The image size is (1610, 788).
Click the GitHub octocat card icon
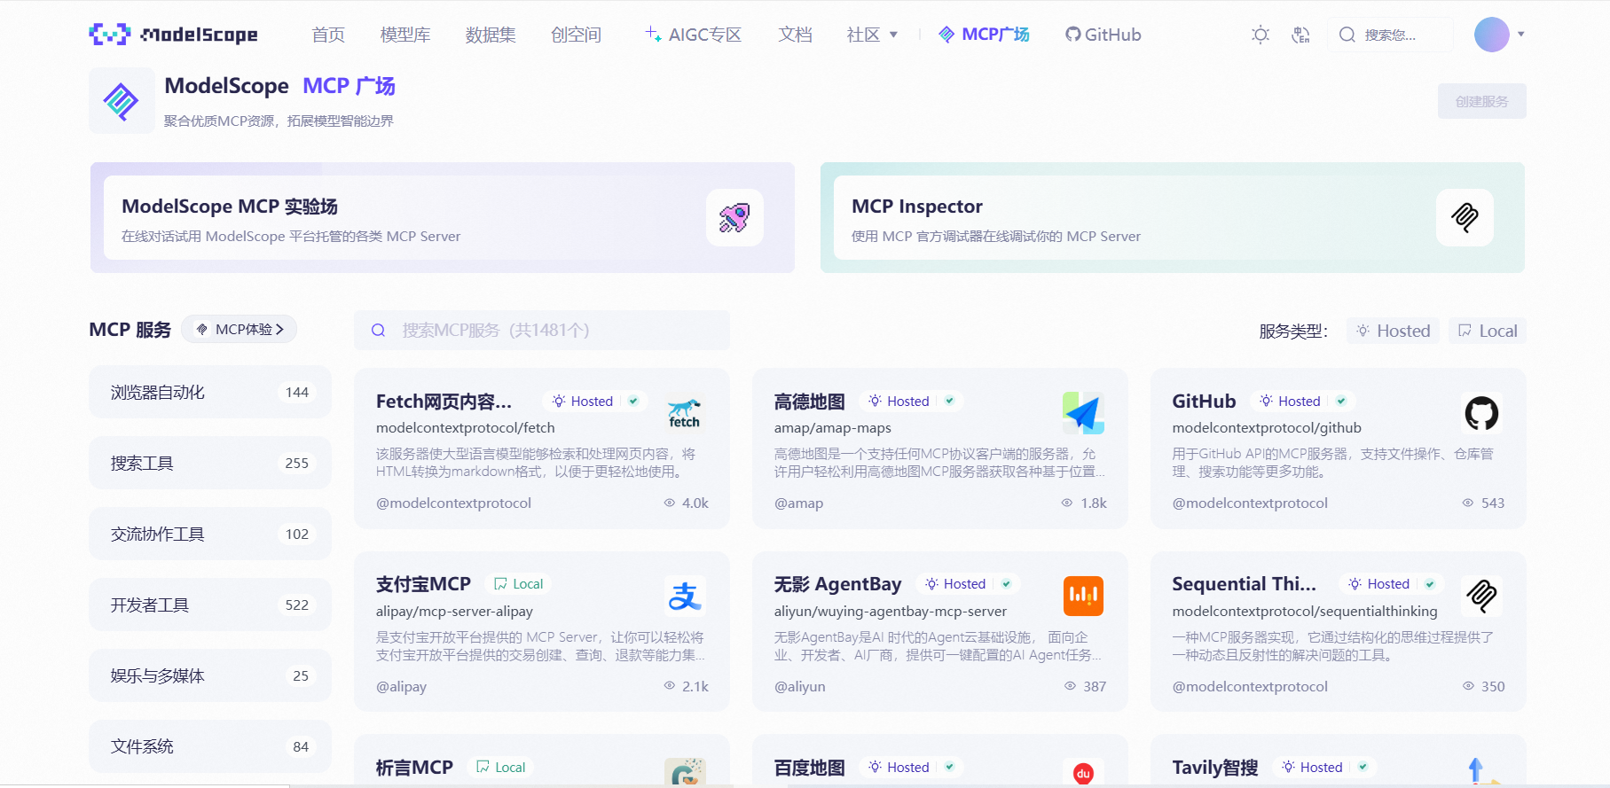[x=1481, y=413]
